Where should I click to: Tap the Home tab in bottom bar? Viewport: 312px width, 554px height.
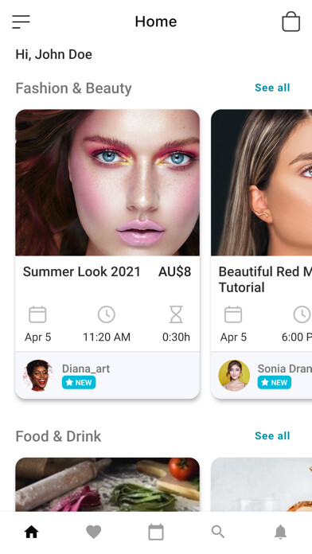(x=31, y=532)
